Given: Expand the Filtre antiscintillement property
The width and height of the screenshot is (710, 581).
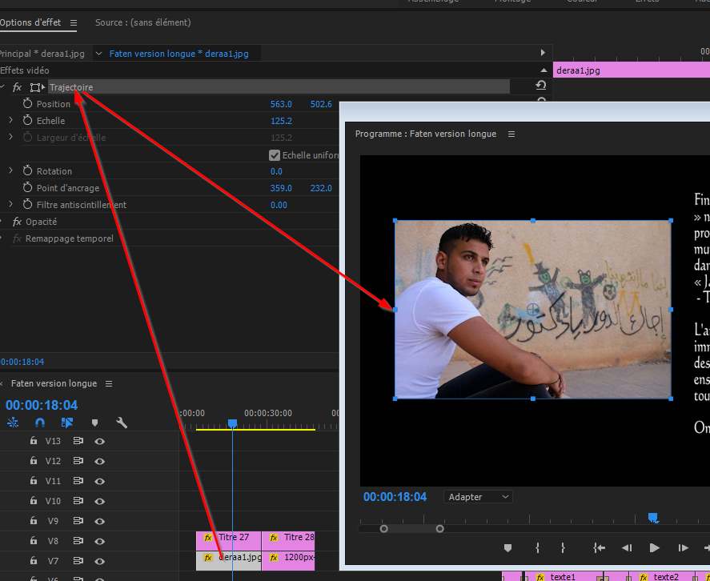Looking at the screenshot, I should point(10,205).
